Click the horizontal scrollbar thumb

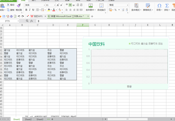pos(128,119)
